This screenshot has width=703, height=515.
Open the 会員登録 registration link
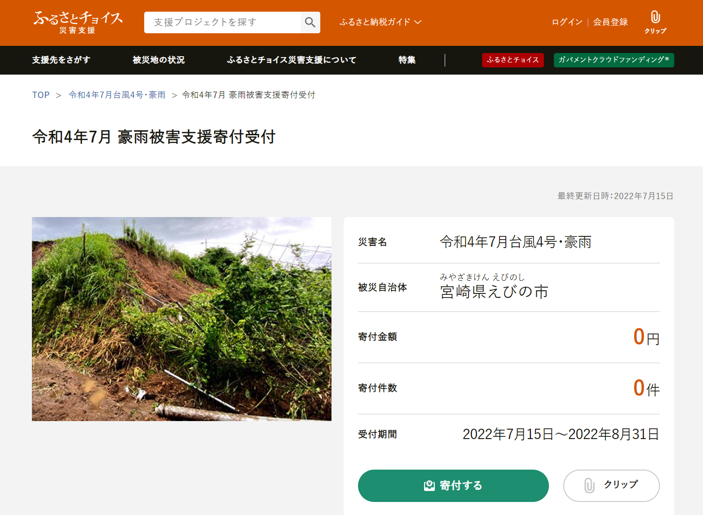(x=610, y=22)
